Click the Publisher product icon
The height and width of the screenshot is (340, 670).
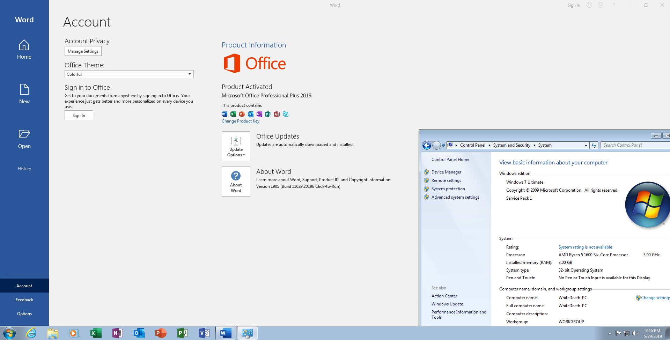click(268, 114)
